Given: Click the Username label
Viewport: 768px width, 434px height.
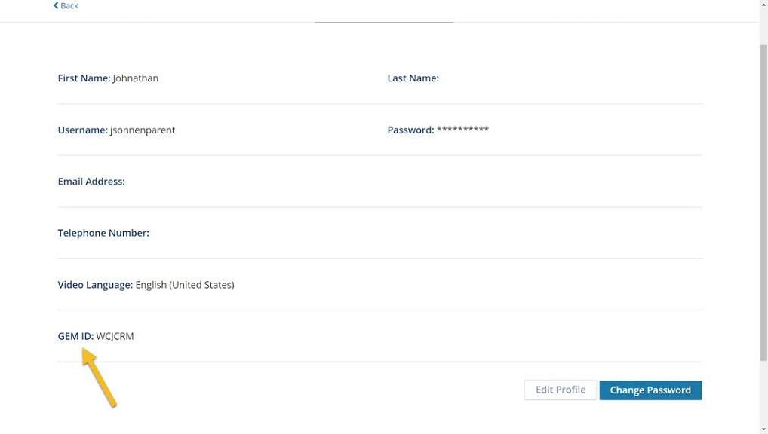Looking at the screenshot, I should [82, 130].
